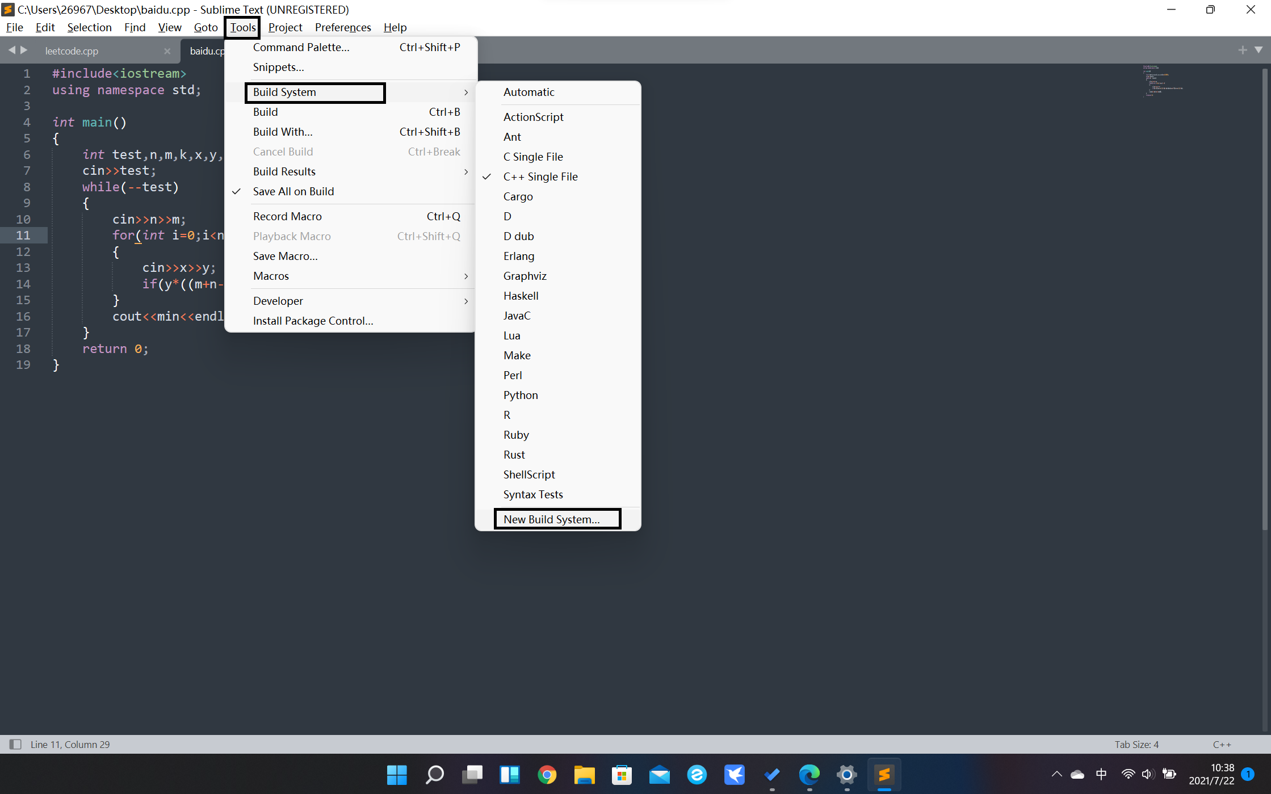The height and width of the screenshot is (794, 1271).
Task: Select the Automatic build system
Action: click(528, 92)
